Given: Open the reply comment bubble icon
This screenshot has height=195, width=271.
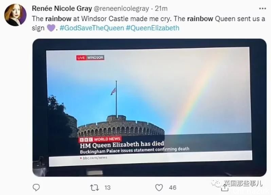Looking at the screenshot, I should point(36,188).
